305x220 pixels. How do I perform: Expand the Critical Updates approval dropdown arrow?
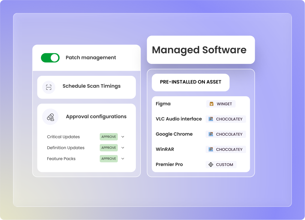coord(123,137)
